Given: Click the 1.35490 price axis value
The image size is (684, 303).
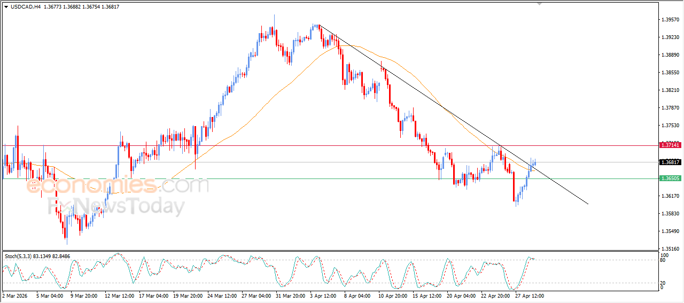Looking at the screenshot, I should (x=671, y=231).
